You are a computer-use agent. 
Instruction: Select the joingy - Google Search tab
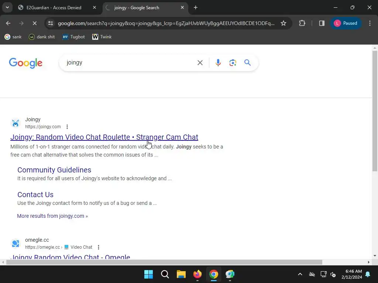point(137,8)
